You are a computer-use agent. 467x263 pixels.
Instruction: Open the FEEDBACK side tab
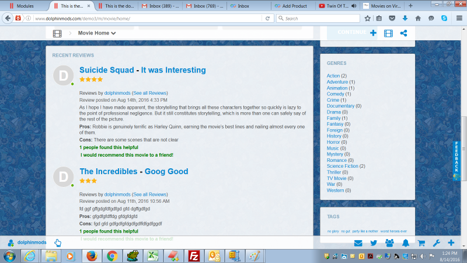point(456,160)
